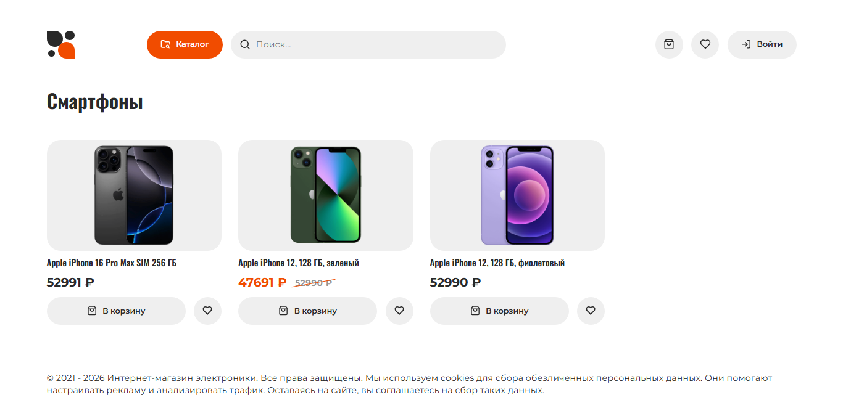
Task: Click the Войти login button
Action: 762,44
